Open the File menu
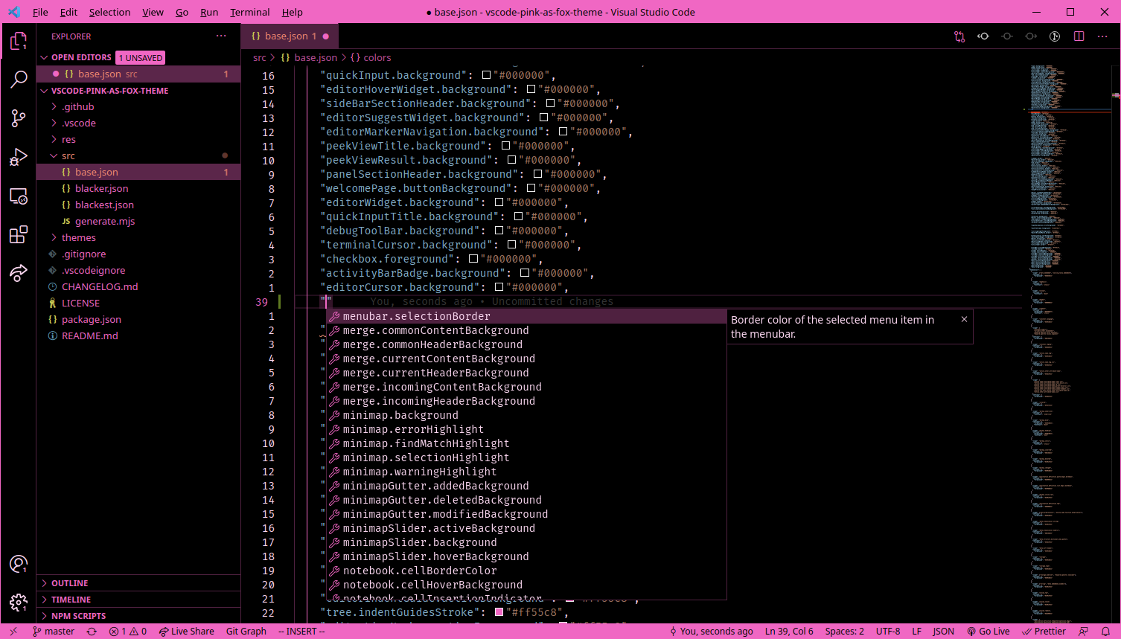Viewport: 1121px width, 639px height. pyautogui.click(x=40, y=12)
